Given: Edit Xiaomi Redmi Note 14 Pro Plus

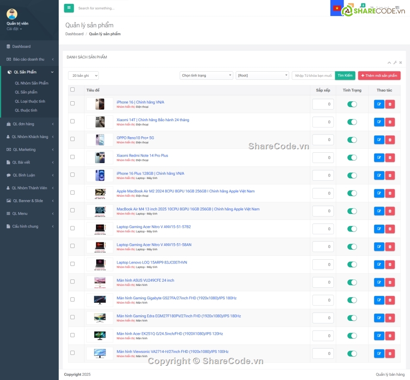Looking at the screenshot, I should [379, 157].
